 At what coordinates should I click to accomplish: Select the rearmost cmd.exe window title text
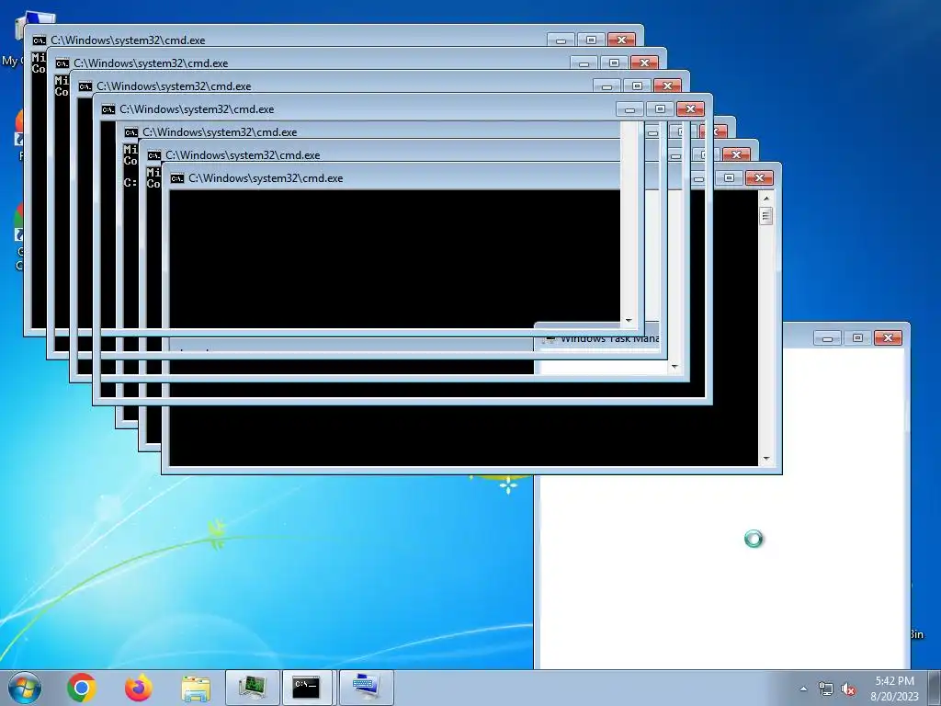click(128, 40)
